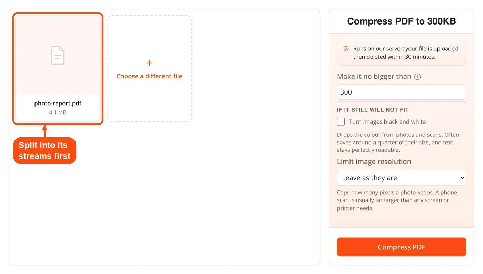
Task: Click the Runs on our server notice
Action: [402, 53]
